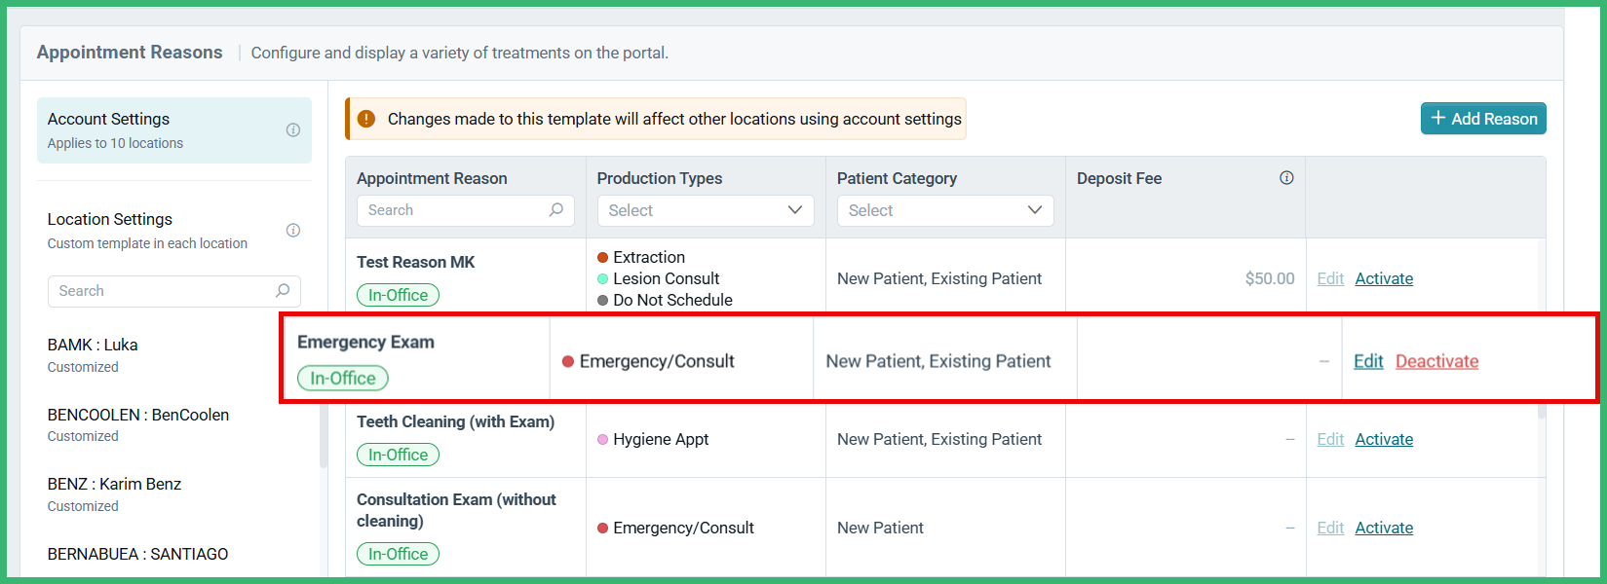Viewport: 1607px width, 584px height.
Task: Open the Production Types Select combo box
Action: tap(705, 210)
